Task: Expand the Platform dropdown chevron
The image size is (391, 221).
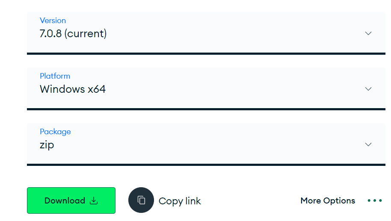Action: tap(368, 89)
